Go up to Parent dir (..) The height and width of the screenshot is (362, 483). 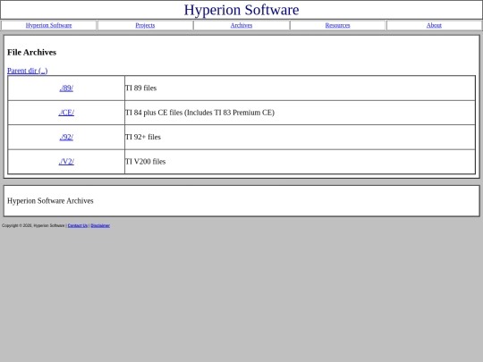(x=28, y=71)
